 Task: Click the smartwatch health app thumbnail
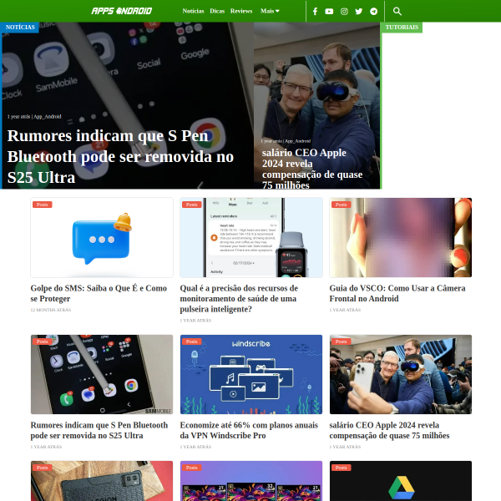coord(251,237)
